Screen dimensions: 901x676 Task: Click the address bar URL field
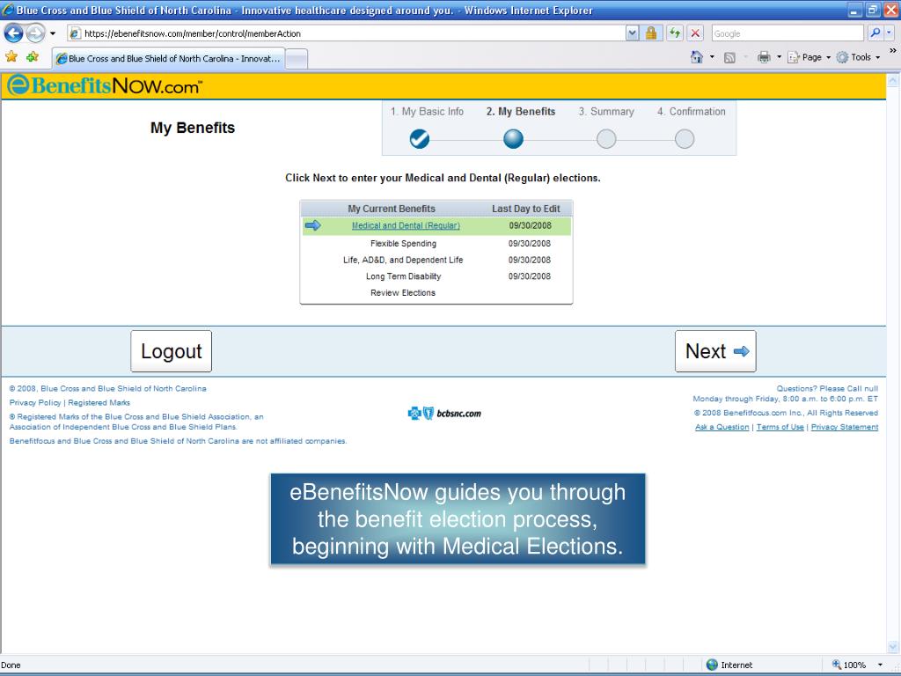347,33
